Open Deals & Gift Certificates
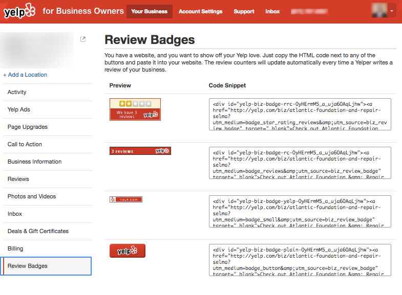Image resolution: width=402 pixels, height=295 pixels. [48, 231]
